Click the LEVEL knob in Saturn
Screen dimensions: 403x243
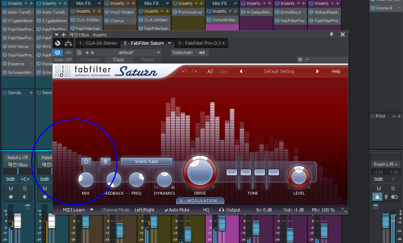click(x=299, y=177)
